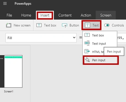Click the Text dropdown icon in the ribbon

click(x=88, y=25)
